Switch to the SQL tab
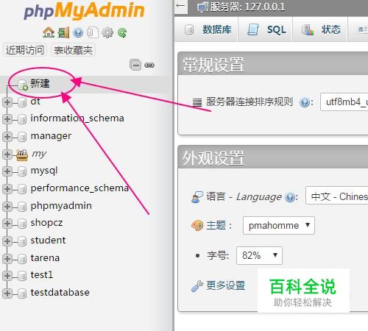Screen dimensions: 368x331 coord(266,29)
